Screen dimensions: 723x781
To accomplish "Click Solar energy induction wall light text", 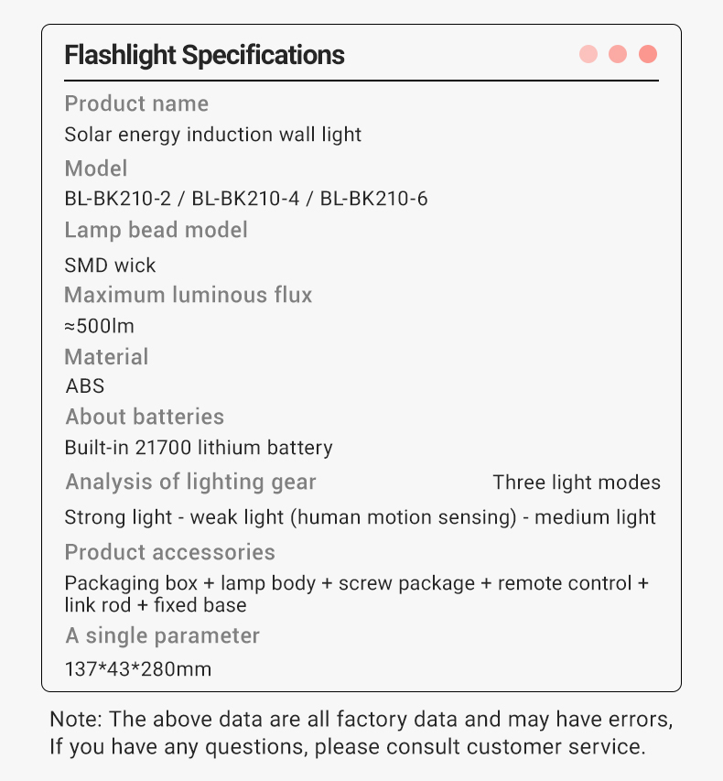I will [x=212, y=135].
